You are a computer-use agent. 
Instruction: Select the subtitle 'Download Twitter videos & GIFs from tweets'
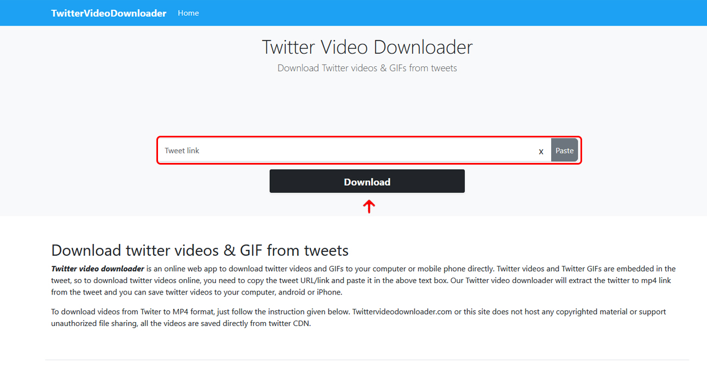point(367,68)
